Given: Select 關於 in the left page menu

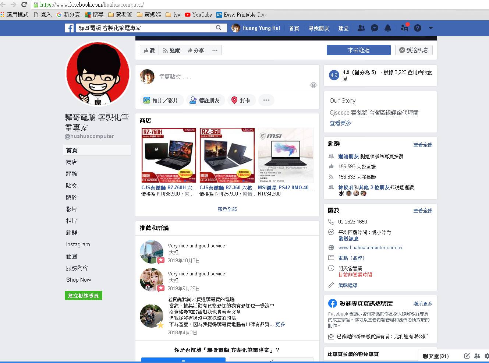Looking at the screenshot, I should point(71,197).
